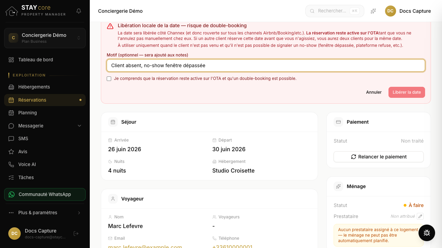The width and height of the screenshot is (442, 248).
Task: Click the red warning triangle icon
Action: (110, 26)
